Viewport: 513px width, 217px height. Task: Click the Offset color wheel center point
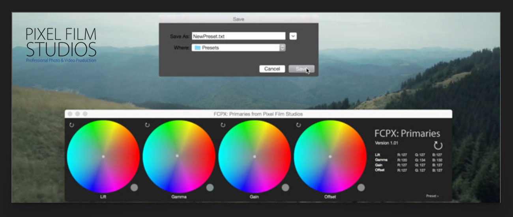pyautogui.click(x=330, y=157)
